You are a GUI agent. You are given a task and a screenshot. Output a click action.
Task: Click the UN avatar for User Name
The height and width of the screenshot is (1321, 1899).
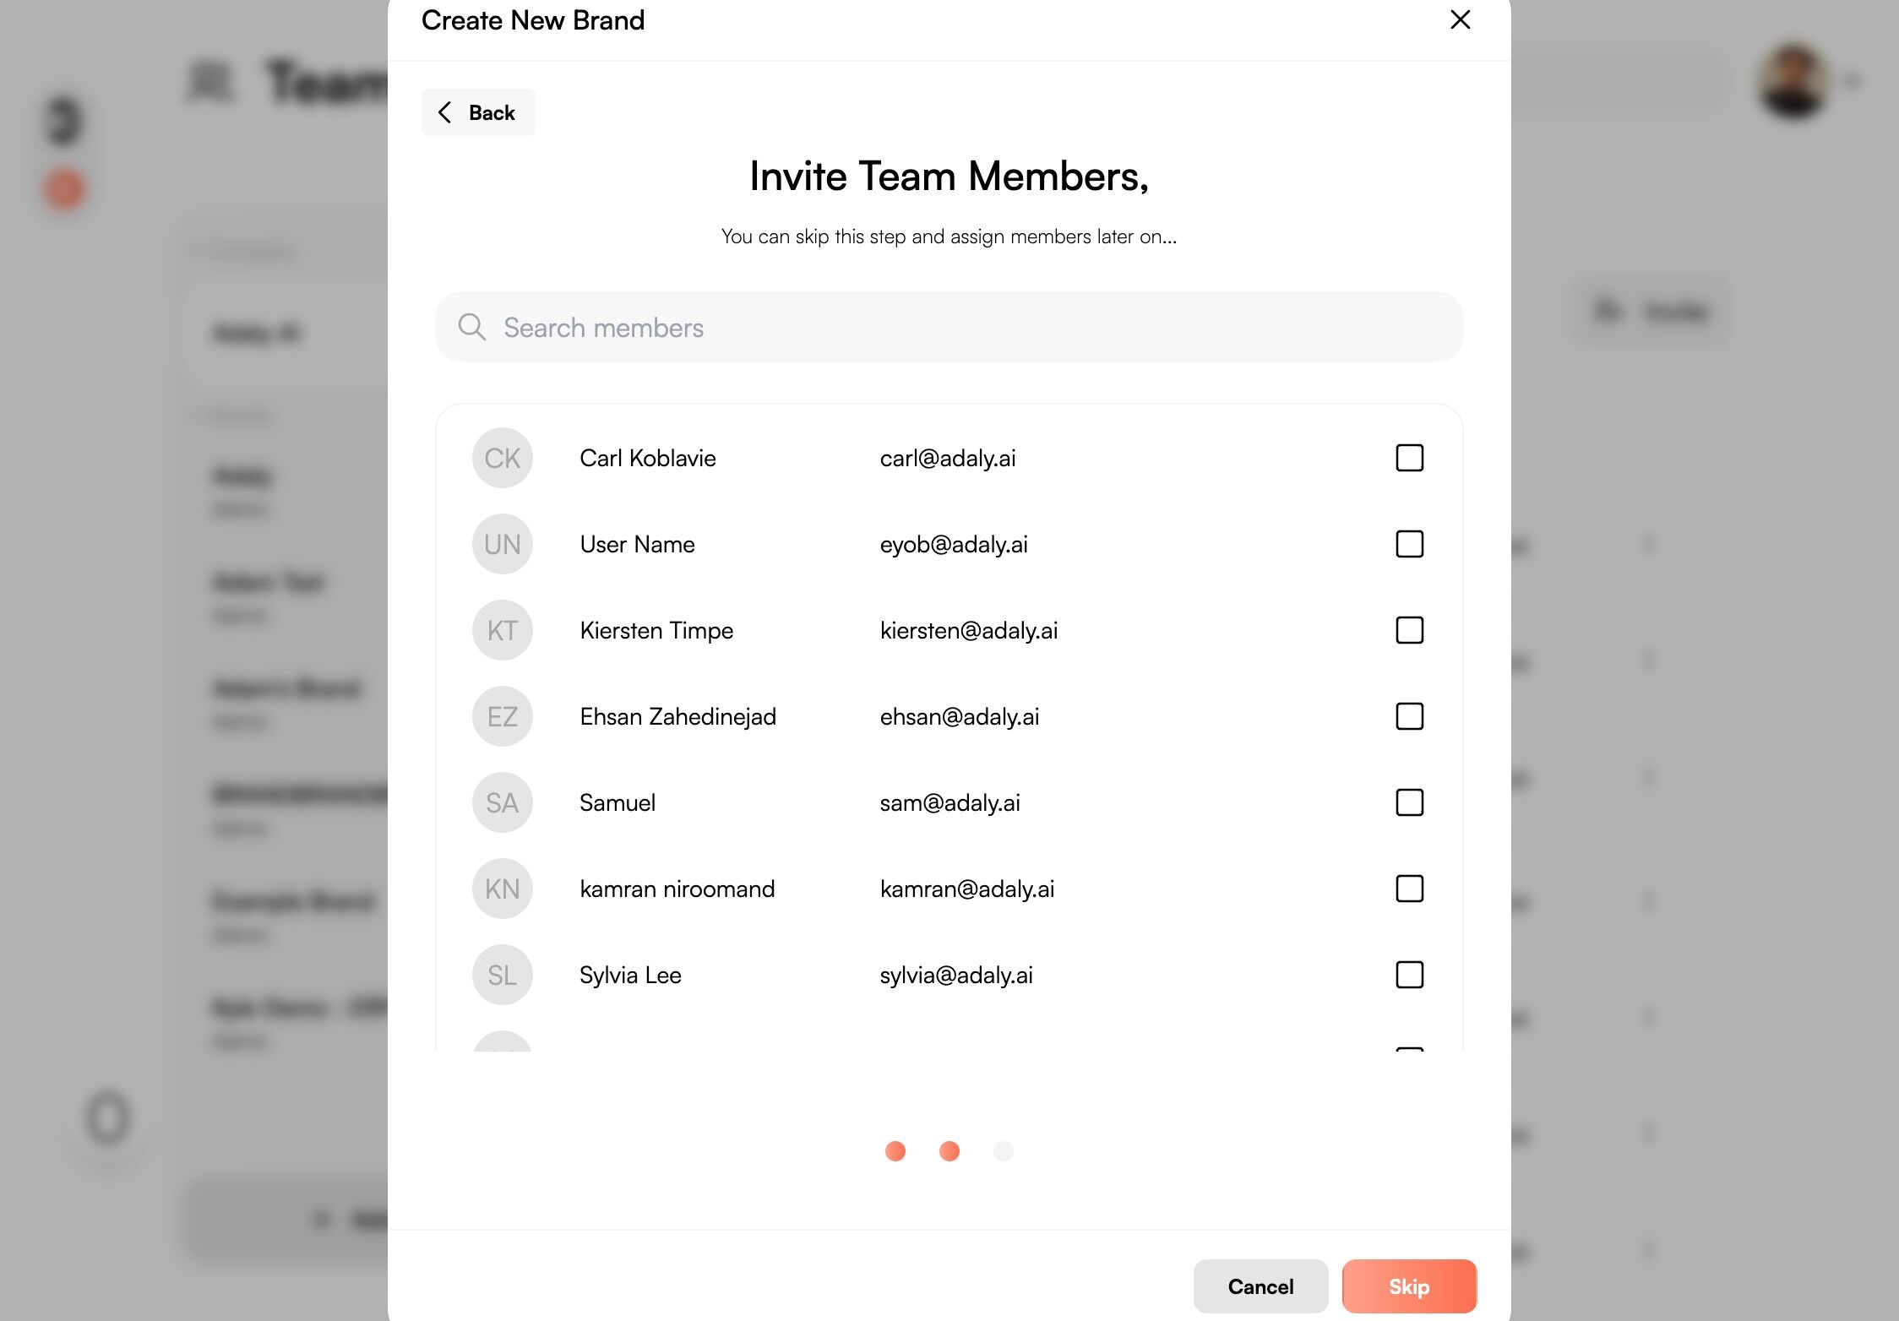coord(502,544)
